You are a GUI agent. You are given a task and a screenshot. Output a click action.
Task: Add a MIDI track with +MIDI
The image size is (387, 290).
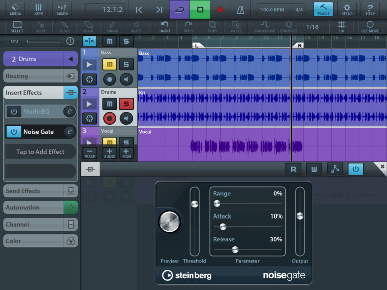pos(126,153)
